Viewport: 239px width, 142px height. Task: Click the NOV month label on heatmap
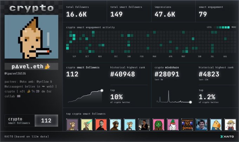click(x=100, y=57)
